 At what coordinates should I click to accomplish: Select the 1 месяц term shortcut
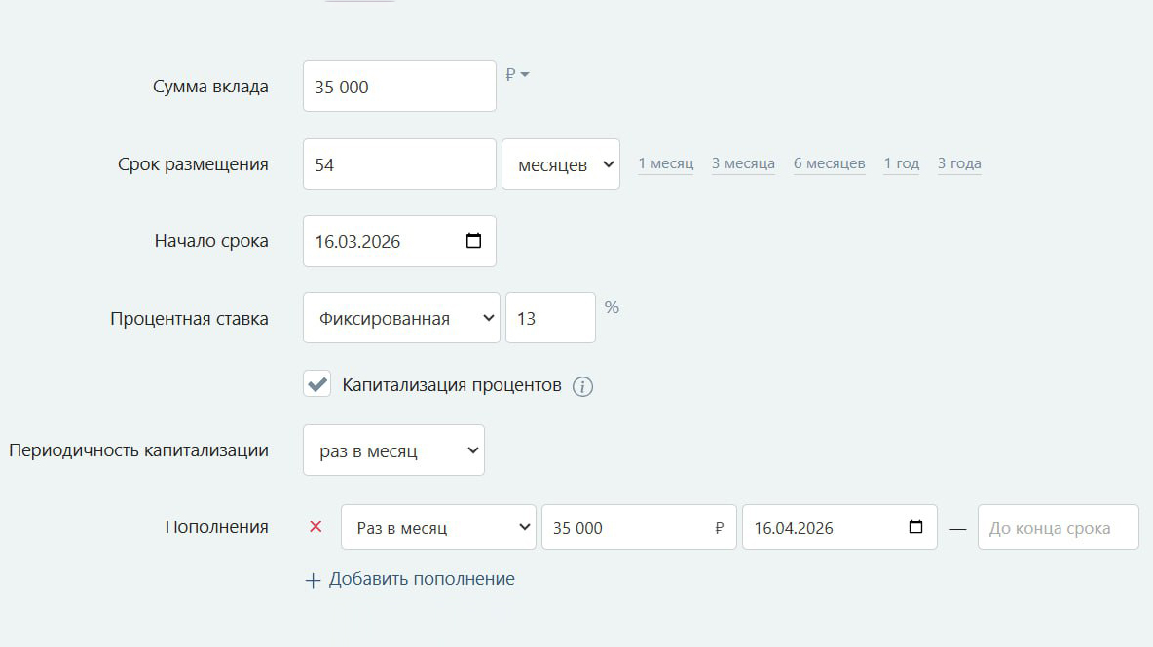[x=665, y=163]
